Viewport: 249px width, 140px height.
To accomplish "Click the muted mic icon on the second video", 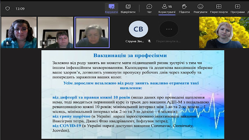I will click(44, 43).
